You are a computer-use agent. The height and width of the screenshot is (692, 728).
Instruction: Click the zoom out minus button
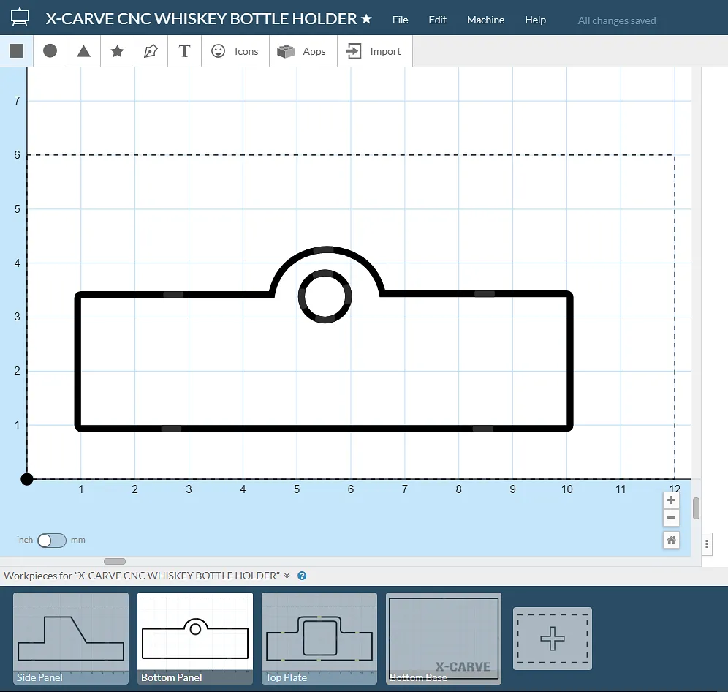coord(671,518)
